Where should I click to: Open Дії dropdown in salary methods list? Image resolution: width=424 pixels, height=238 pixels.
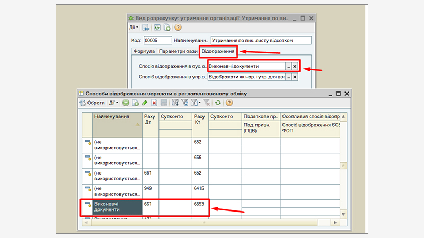coord(113,103)
